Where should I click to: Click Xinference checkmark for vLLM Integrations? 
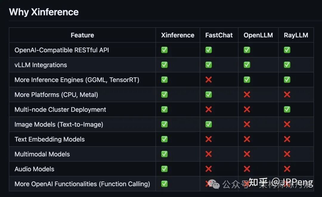click(x=164, y=65)
